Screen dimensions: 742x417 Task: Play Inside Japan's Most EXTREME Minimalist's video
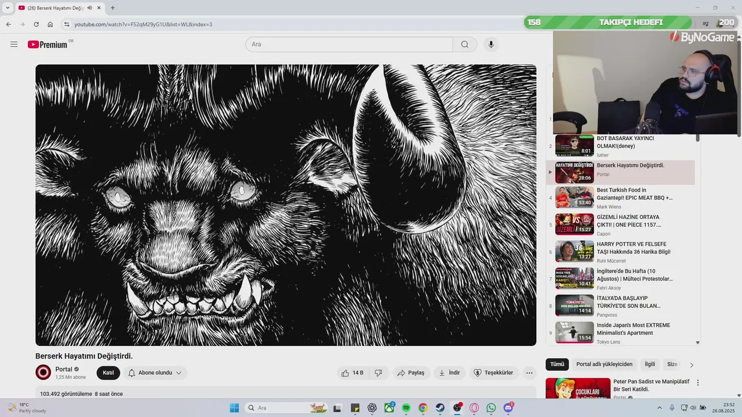[x=620, y=333]
